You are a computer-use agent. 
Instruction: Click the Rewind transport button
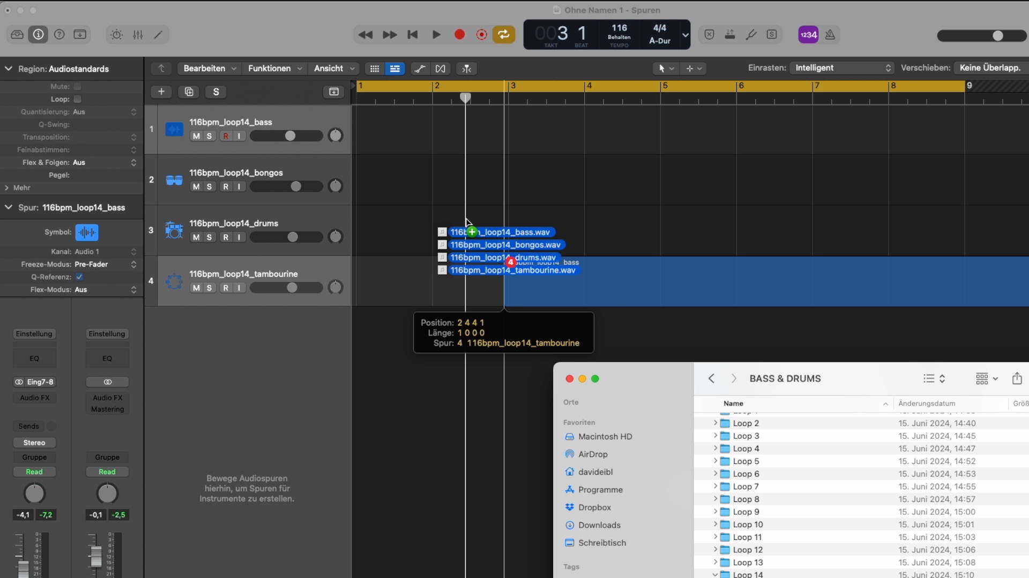coord(366,35)
